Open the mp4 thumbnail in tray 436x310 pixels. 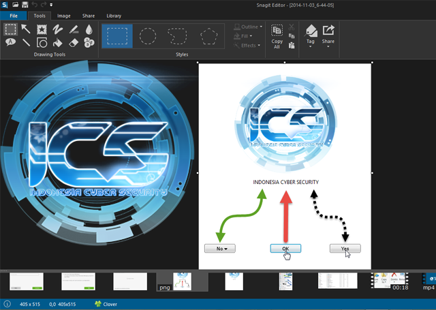click(429, 281)
